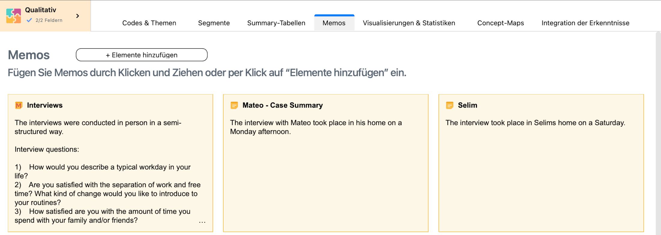Viewport: 661px width, 235px height.
Task: Expand the Qualitativ panel chevron arrow
Action: point(78,16)
